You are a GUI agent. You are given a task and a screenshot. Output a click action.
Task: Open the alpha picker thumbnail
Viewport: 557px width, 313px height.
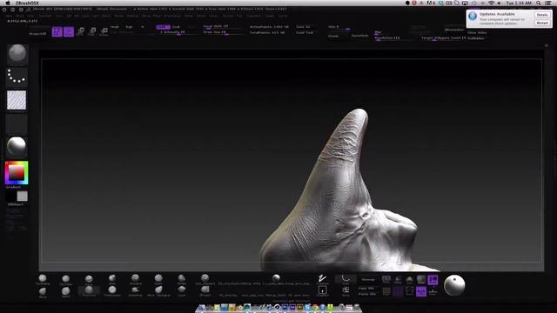pos(17,100)
